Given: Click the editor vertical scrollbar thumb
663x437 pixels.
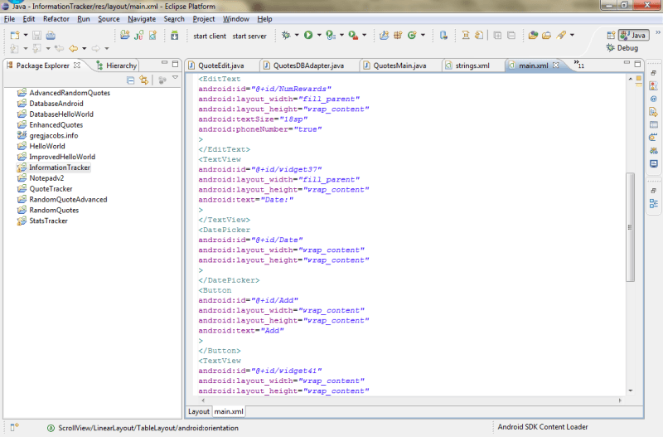Looking at the screenshot, I should coord(630,227).
